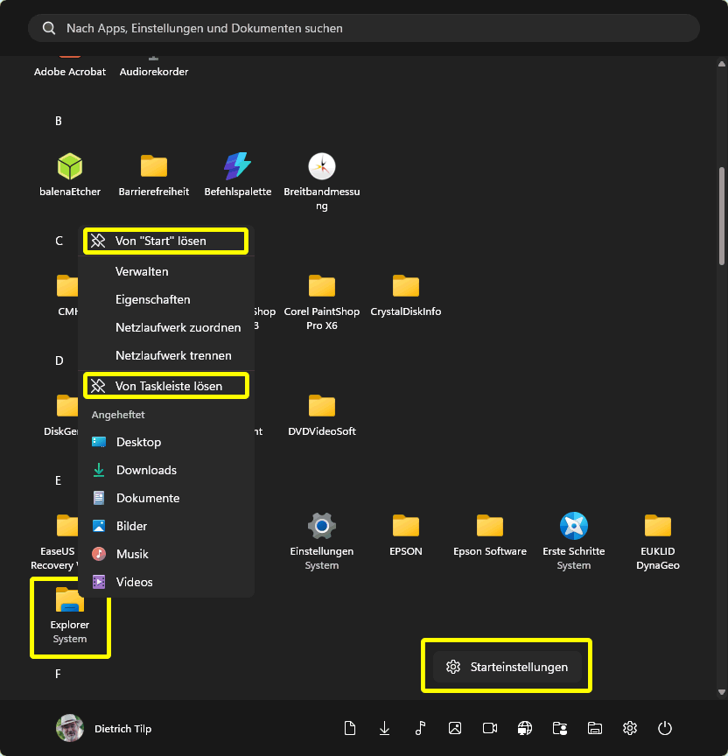Click the search field for apps and documents
This screenshot has height=756, width=728.
[x=363, y=28]
